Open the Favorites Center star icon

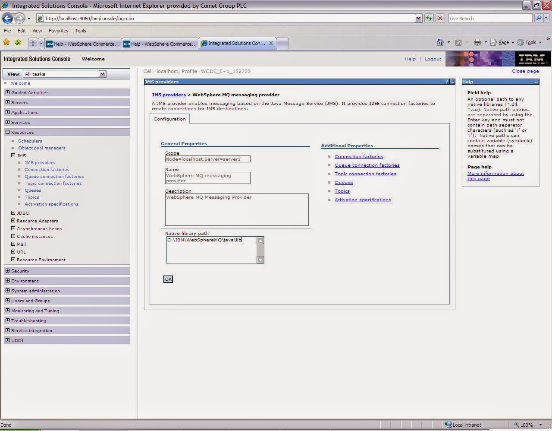(x=6, y=42)
